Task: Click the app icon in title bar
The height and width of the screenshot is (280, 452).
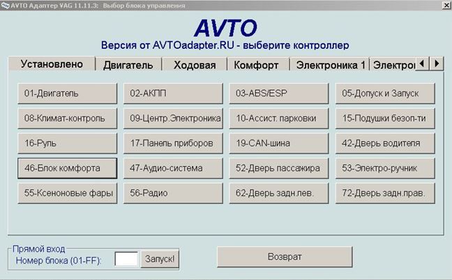Action: (x=5, y=5)
